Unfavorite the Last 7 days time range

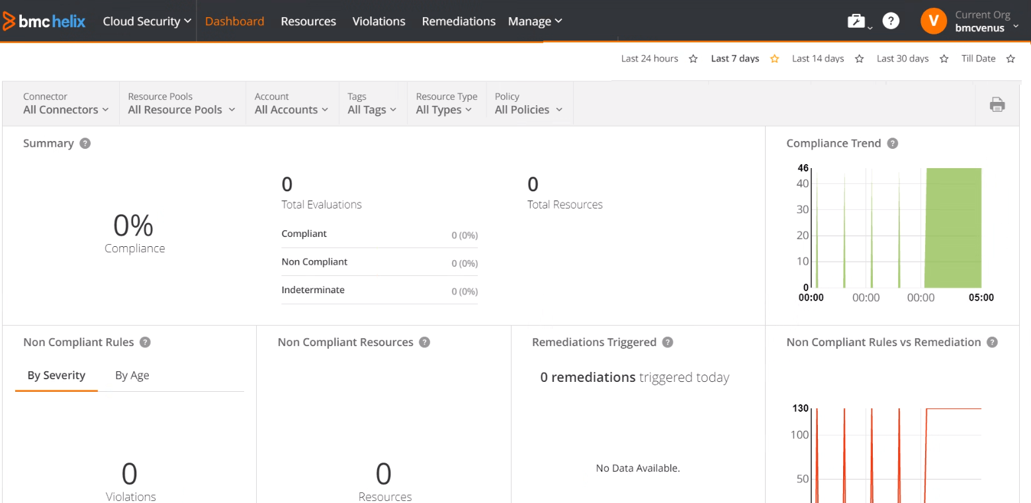pyautogui.click(x=774, y=58)
